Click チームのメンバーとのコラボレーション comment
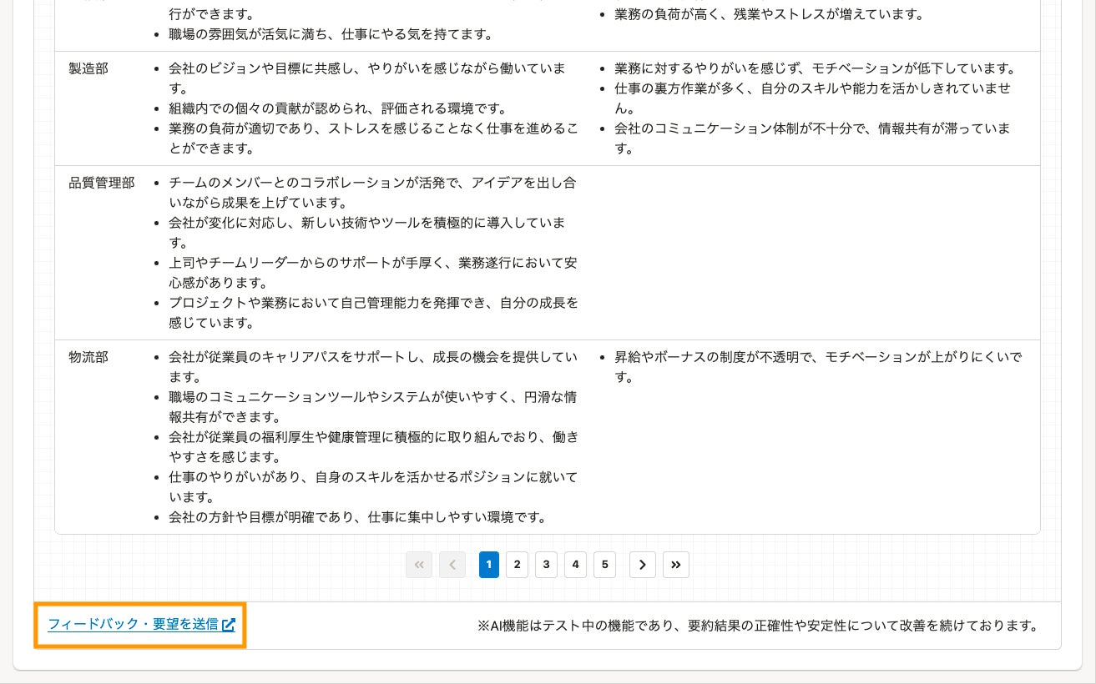This screenshot has height=684, width=1096. pos(372,193)
